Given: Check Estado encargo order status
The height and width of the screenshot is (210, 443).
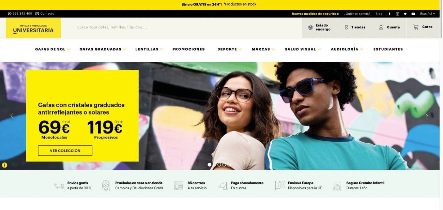Looking at the screenshot, I should coord(320,28).
